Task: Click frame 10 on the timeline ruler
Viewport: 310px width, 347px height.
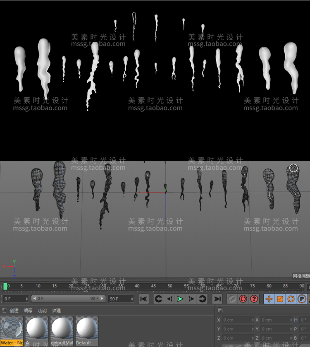Action: pyautogui.click(x=38, y=286)
